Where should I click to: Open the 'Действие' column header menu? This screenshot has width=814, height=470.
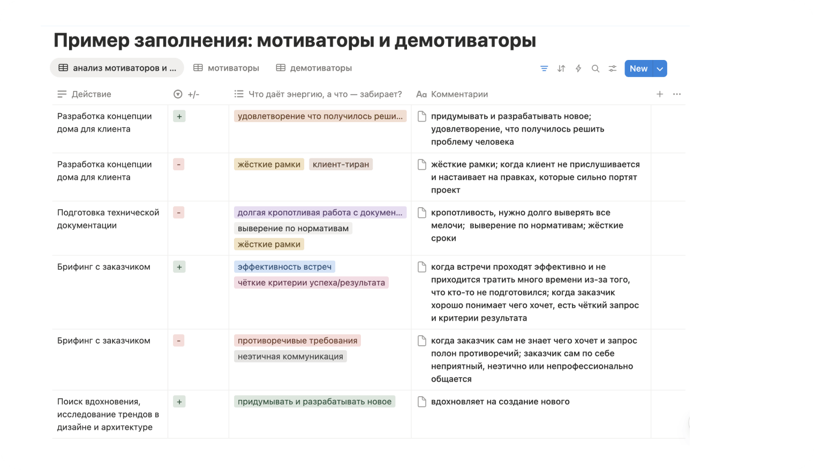point(84,94)
